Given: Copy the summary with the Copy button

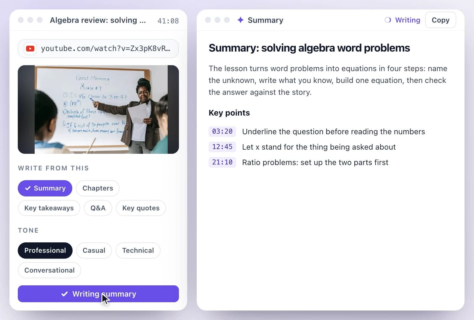Looking at the screenshot, I should pyautogui.click(x=441, y=20).
